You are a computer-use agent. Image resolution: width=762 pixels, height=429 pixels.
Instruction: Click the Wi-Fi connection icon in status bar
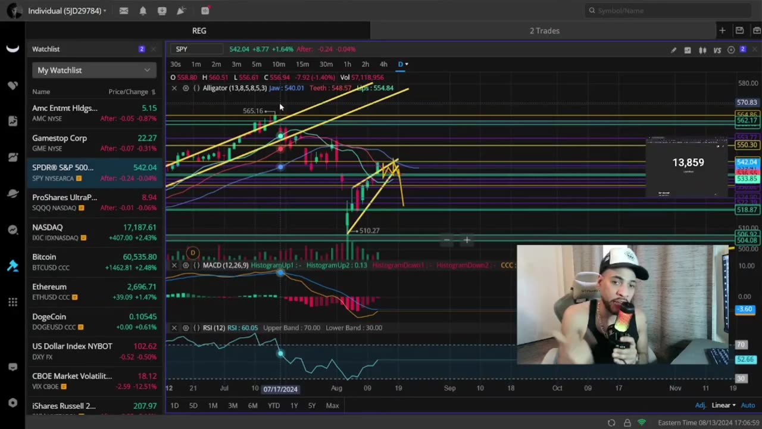click(642, 422)
